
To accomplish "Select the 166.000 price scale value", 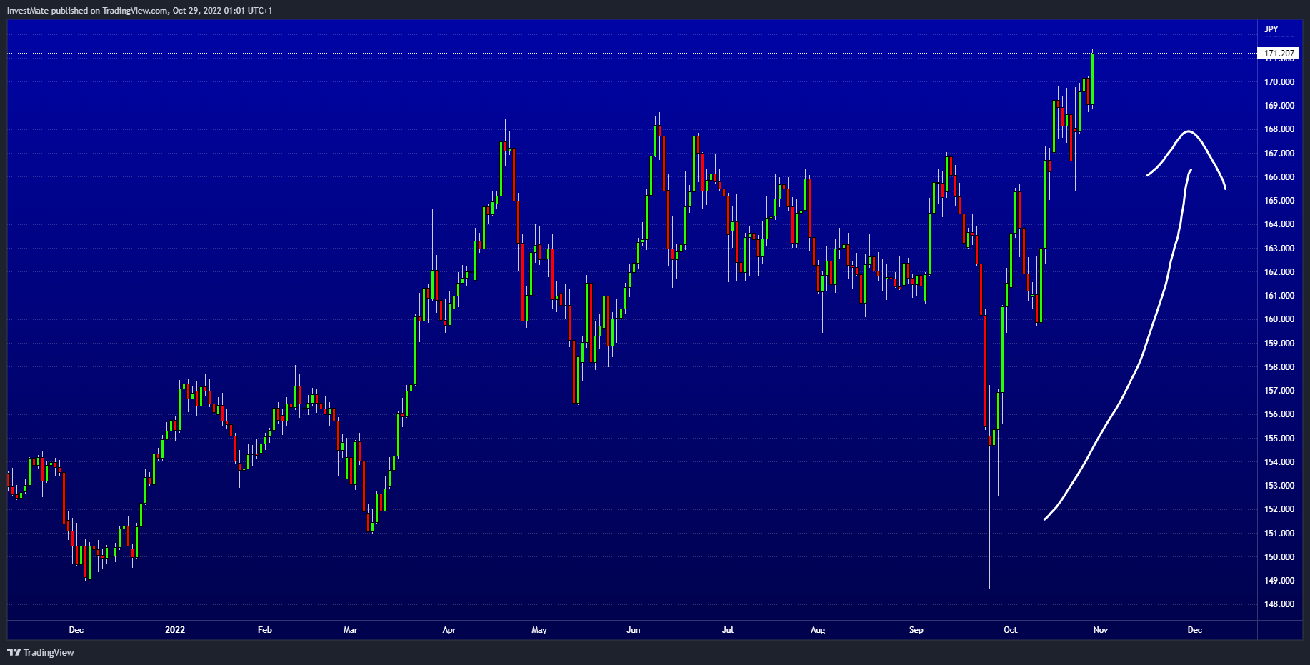I will 1279,177.
